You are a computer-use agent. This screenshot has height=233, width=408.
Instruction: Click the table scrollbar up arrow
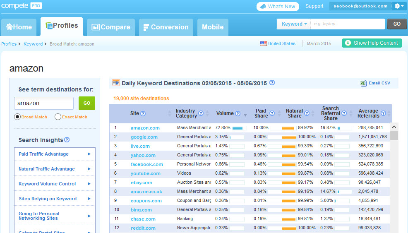tap(394, 127)
